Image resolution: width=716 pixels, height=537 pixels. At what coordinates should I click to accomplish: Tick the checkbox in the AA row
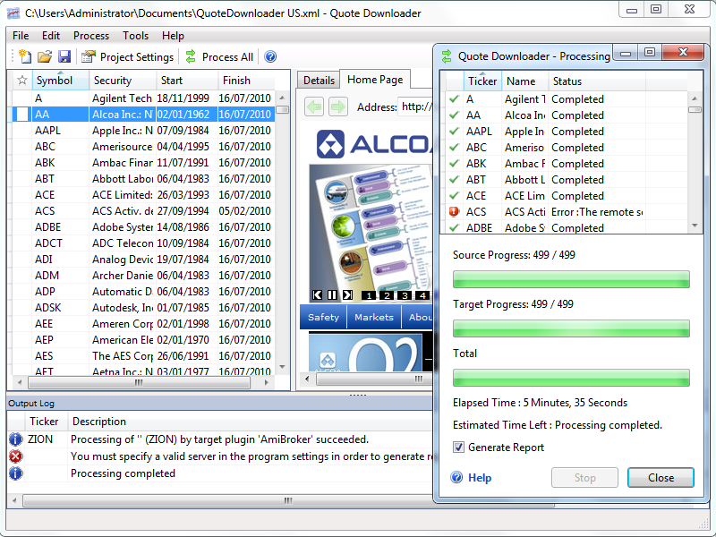[22, 115]
